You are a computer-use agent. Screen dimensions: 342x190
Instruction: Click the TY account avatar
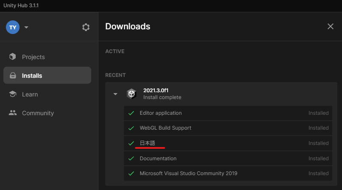pyautogui.click(x=13, y=27)
